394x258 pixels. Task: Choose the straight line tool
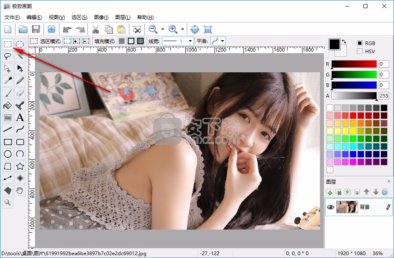point(8,129)
